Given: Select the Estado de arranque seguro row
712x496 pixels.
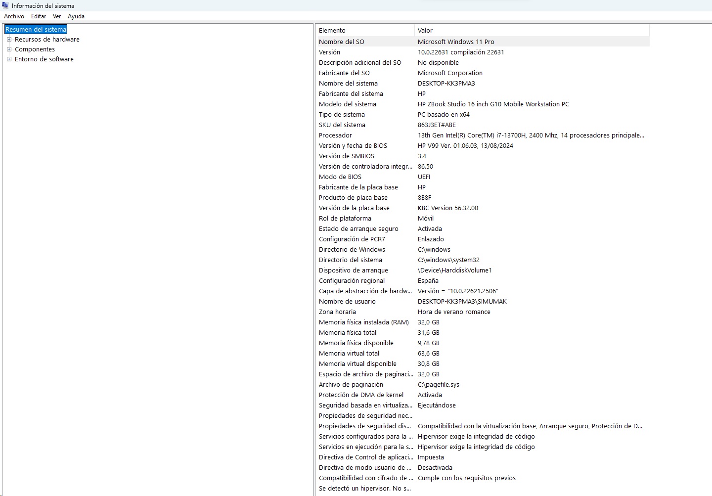Looking at the screenshot, I should pyautogui.click(x=358, y=229).
